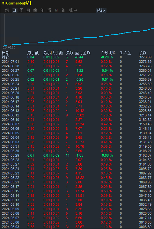The height and width of the screenshot is (229, 154).
Task: Open the 周 weekly tab
Action: [21, 10]
